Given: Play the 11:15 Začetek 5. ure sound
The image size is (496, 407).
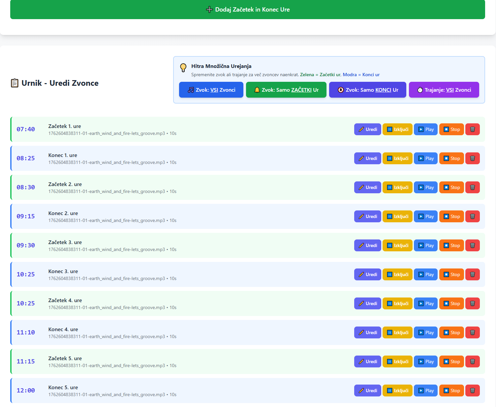Looking at the screenshot, I should pyautogui.click(x=426, y=361).
